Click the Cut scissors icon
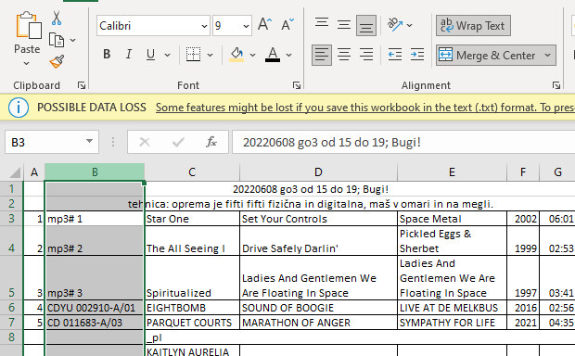 tap(56, 18)
